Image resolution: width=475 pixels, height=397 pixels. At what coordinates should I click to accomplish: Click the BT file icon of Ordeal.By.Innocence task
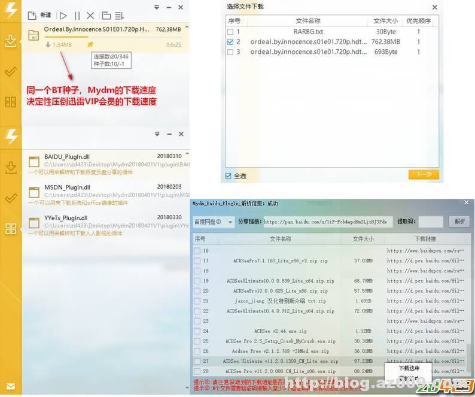point(34,35)
